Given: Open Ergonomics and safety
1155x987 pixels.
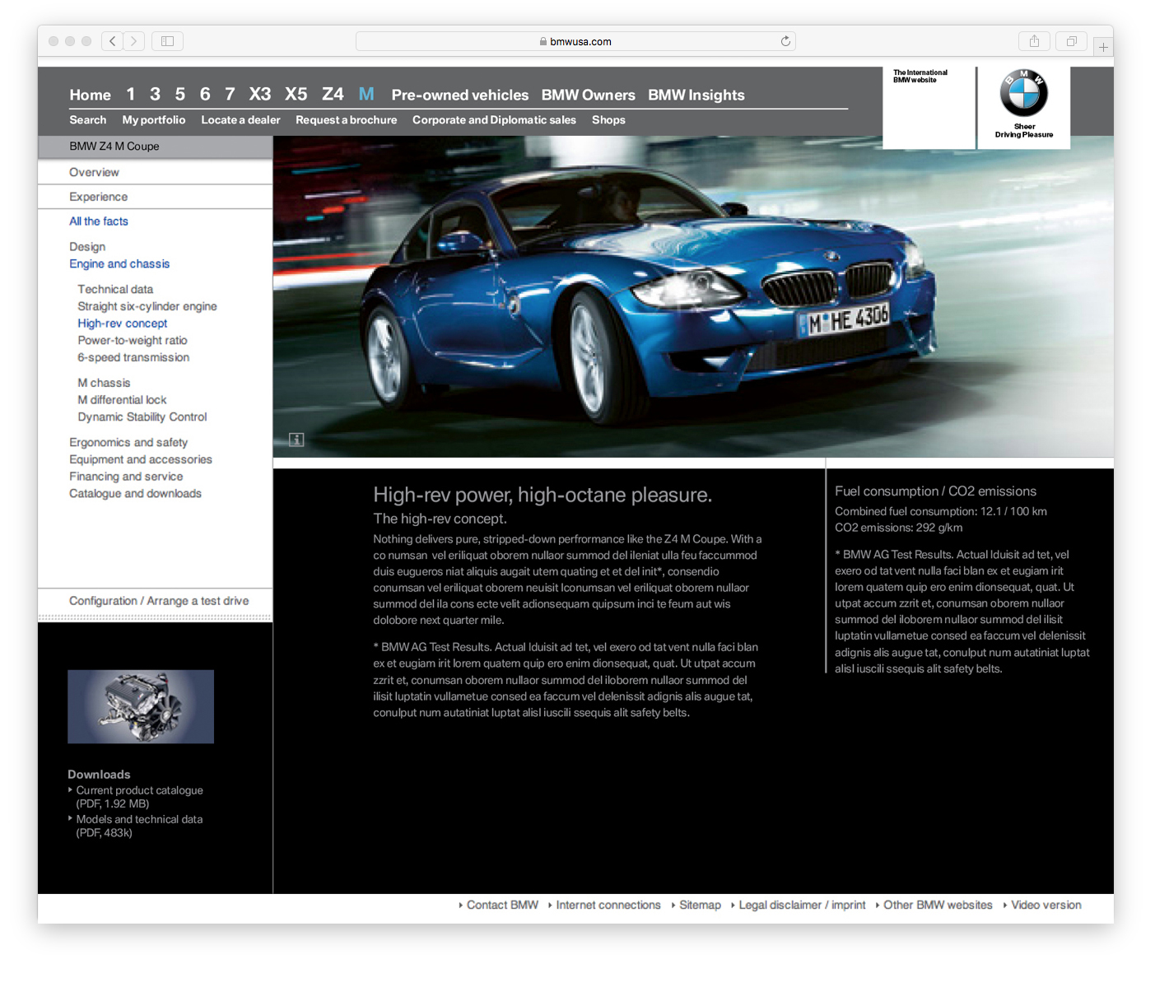Looking at the screenshot, I should pyautogui.click(x=128, y=443).
